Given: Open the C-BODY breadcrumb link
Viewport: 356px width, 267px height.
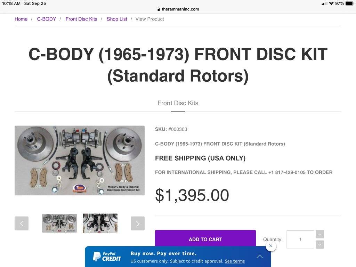Looking at the screenshot, I should click(47, 19).
